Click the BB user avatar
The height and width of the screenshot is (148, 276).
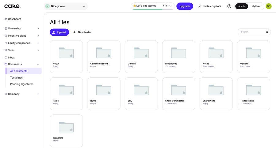tap(268, 6)
